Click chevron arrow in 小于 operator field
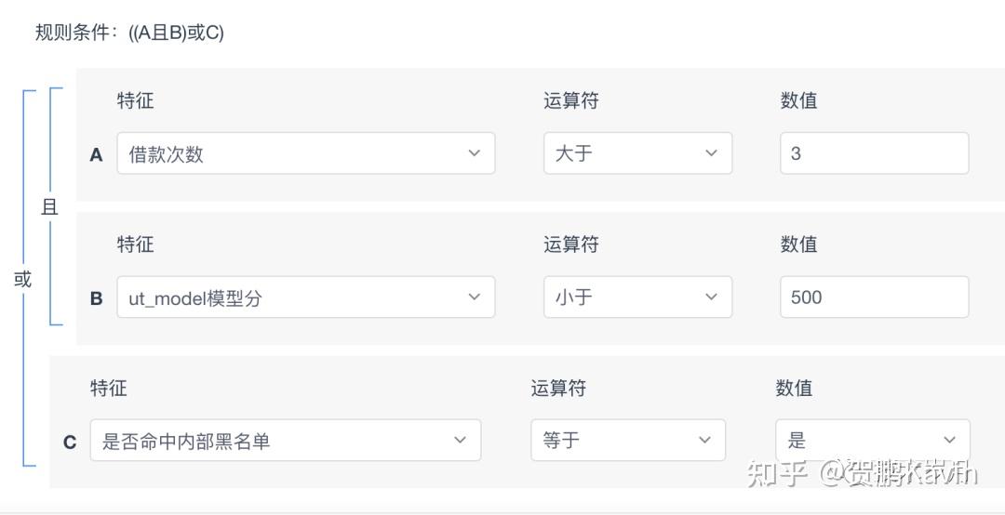 point(712,297)
